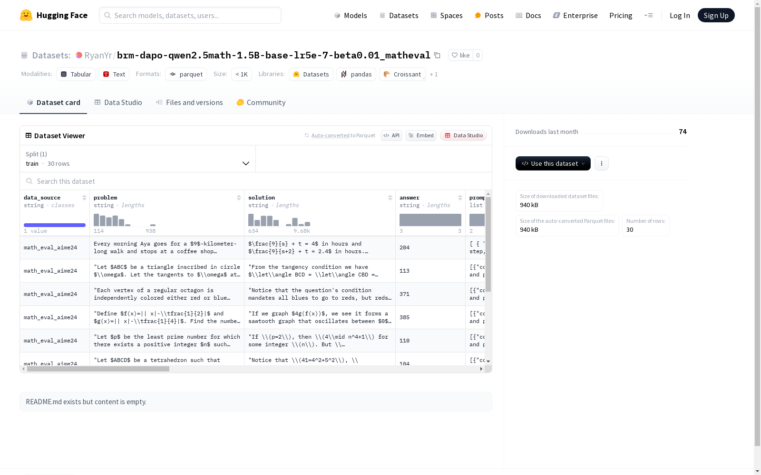
Task: Show the +1 additional libraries
Action: [x=434, y=74]
